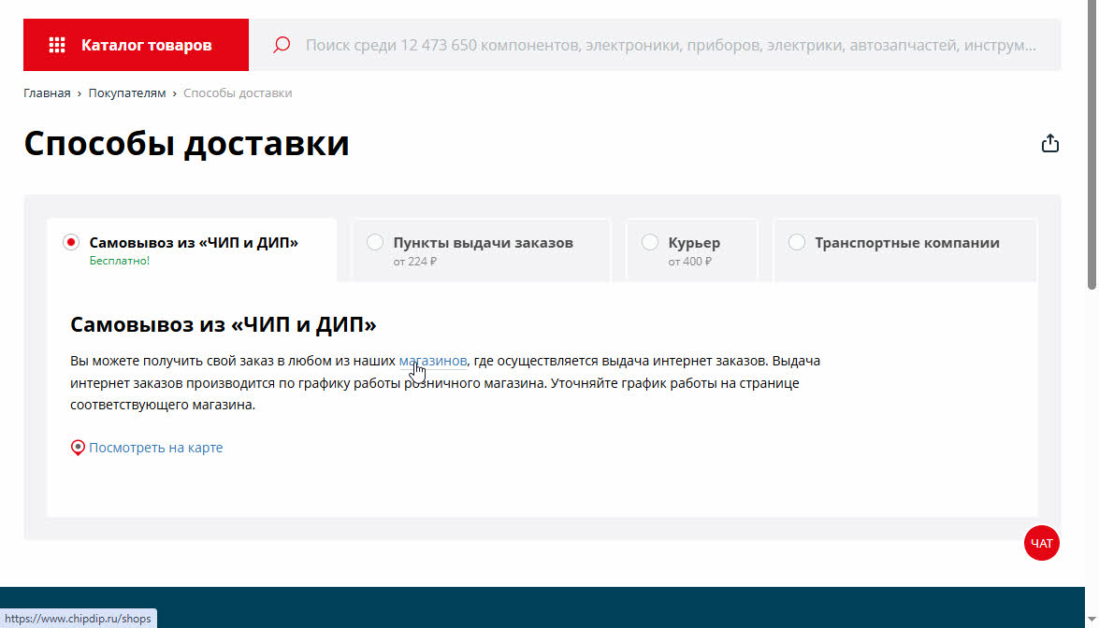Switch to Пункты выдачи заказов tab label
This screenshot has height=628, width=1099.
coord(483,243)
